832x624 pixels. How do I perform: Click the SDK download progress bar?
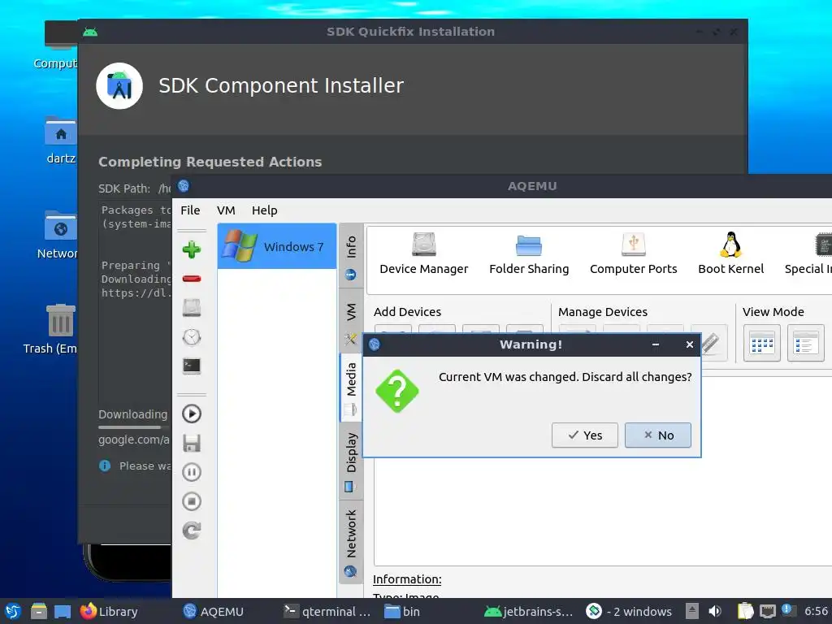[135, 427]
